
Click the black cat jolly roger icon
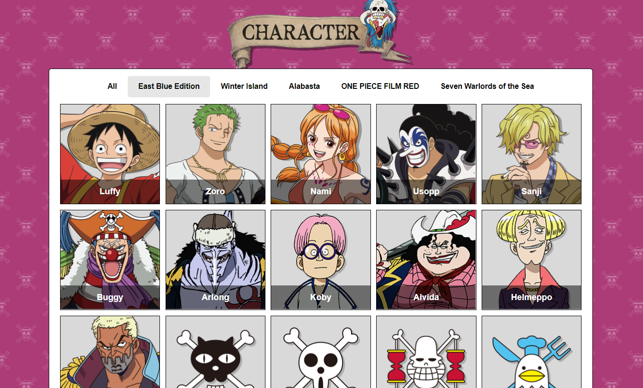215,352
